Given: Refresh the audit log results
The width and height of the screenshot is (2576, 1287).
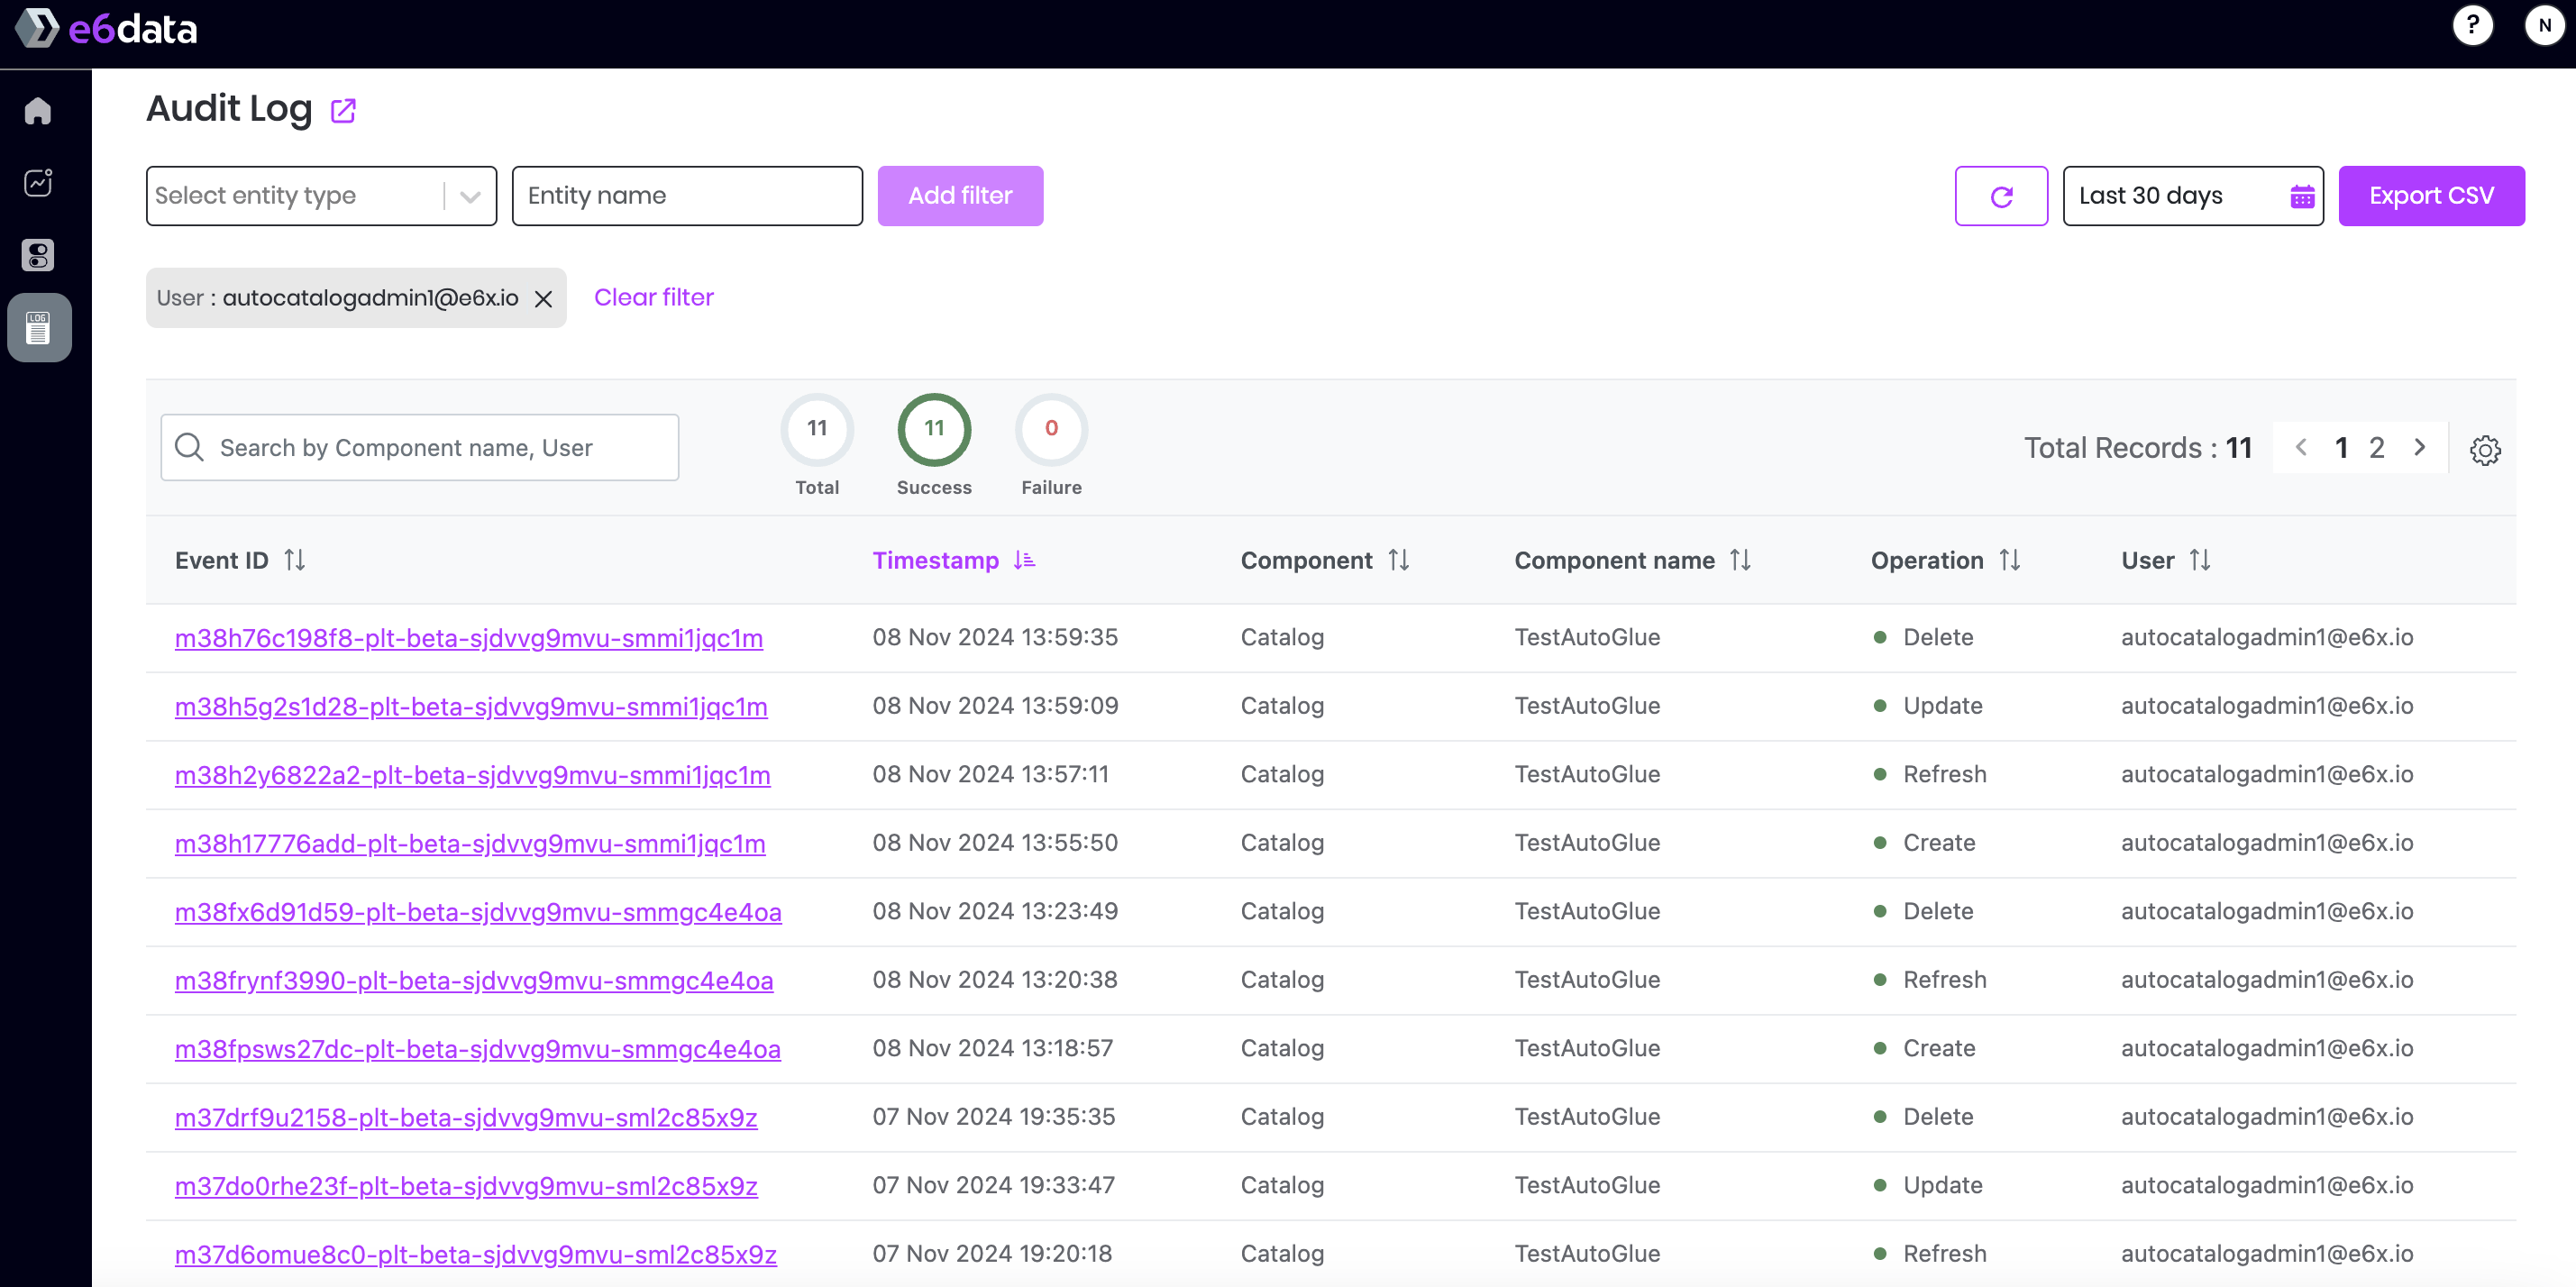Looking at the screenshot, I should click(2001, 196).
